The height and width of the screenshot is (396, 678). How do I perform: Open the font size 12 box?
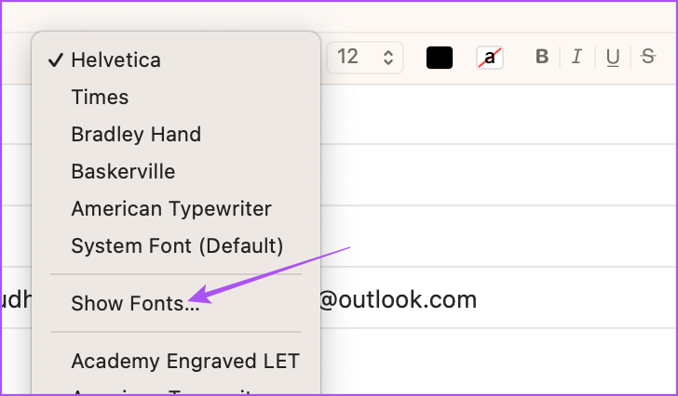(365, 58)
